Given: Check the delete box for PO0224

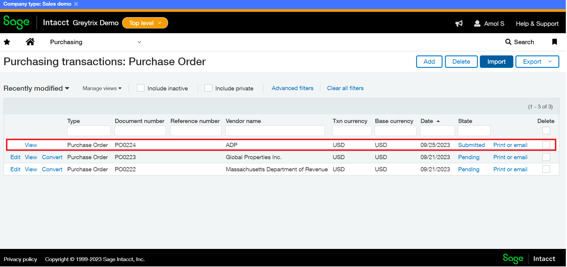Looking at the screenshot, I should pos(546,145).
